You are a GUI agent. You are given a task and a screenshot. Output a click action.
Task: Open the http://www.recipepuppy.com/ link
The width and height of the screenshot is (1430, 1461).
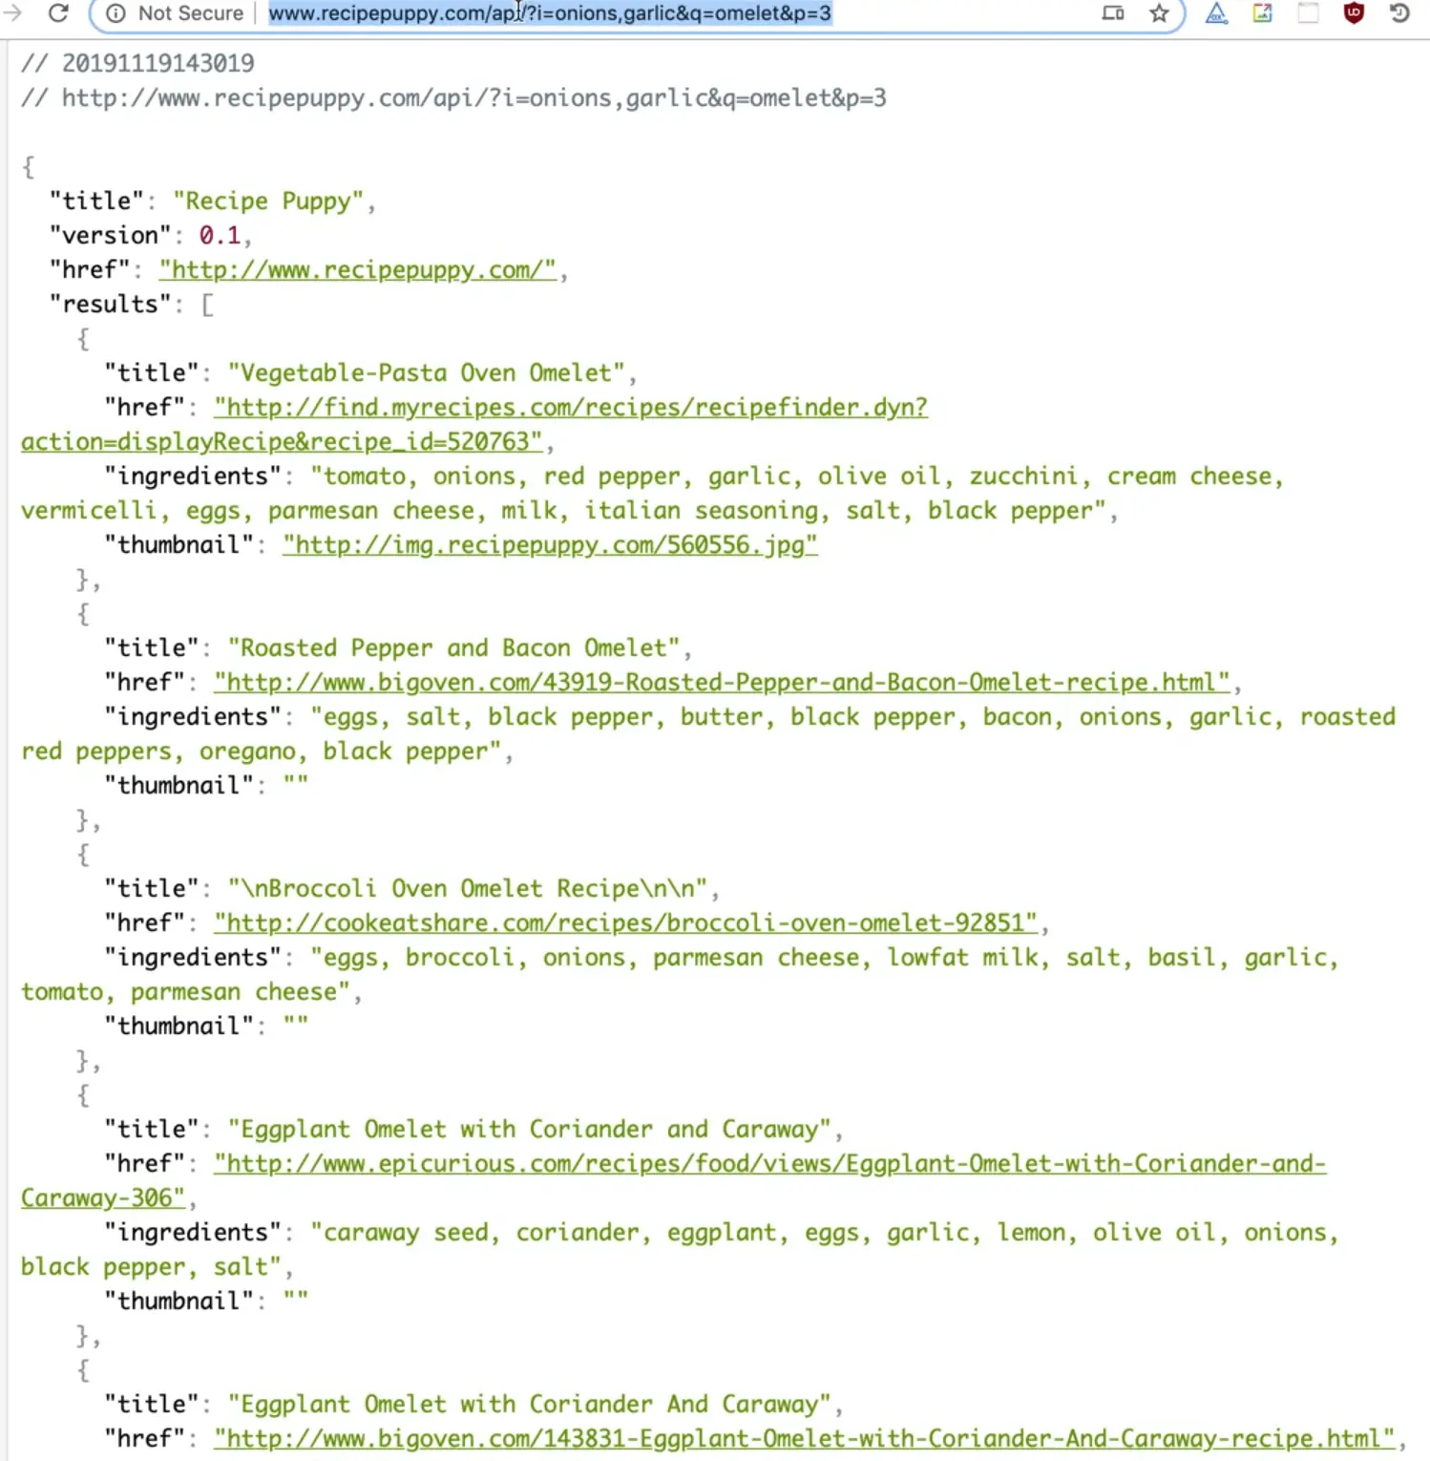358,270
